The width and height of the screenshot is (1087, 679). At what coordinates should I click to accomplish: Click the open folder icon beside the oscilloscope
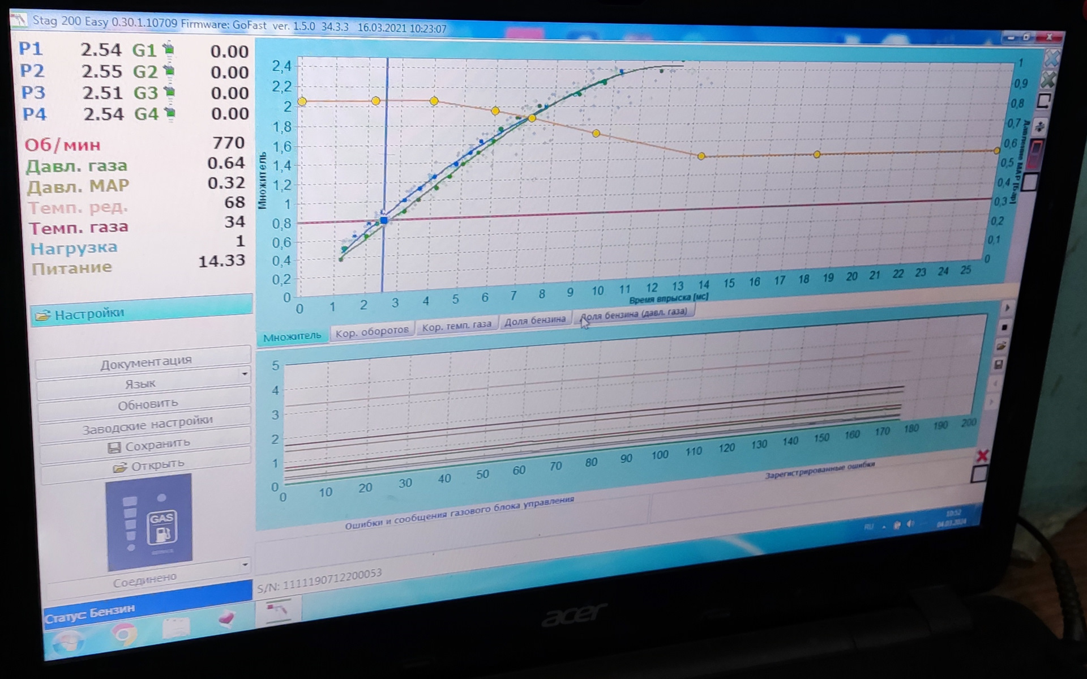[1001, 345]
